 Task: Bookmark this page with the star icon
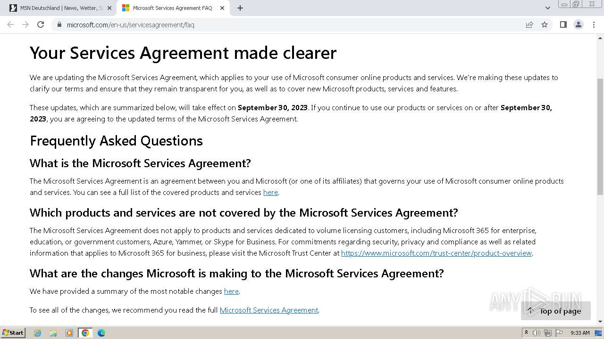click(545, 24)
